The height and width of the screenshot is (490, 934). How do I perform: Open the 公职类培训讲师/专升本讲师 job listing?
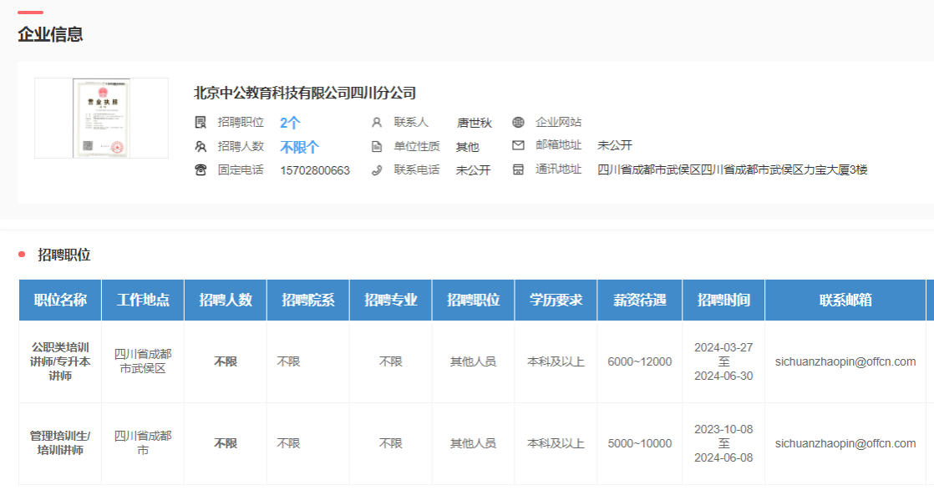[60, 361]
